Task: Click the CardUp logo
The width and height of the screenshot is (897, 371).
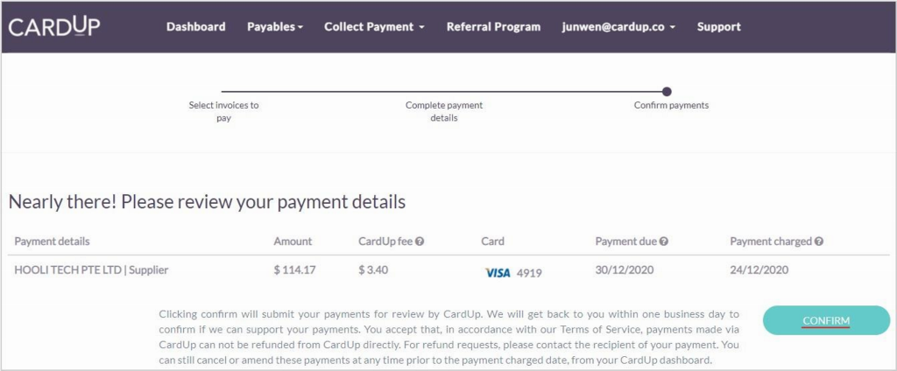Action: click(x=54, y=26)
